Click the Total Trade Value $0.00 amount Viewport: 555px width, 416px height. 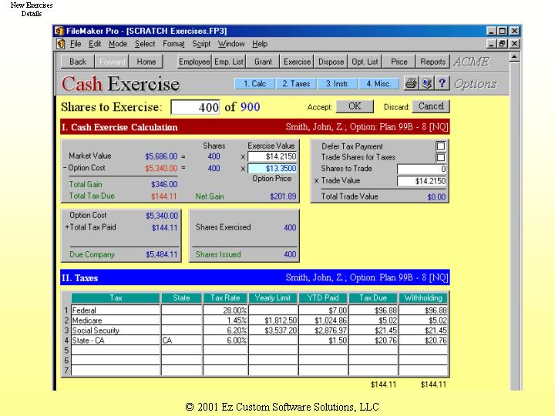[x=436, y=196]
